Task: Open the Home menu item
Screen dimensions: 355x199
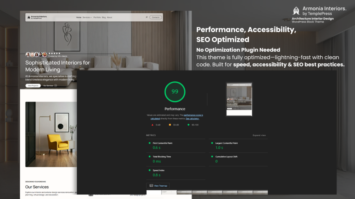Action: point(78,17)
